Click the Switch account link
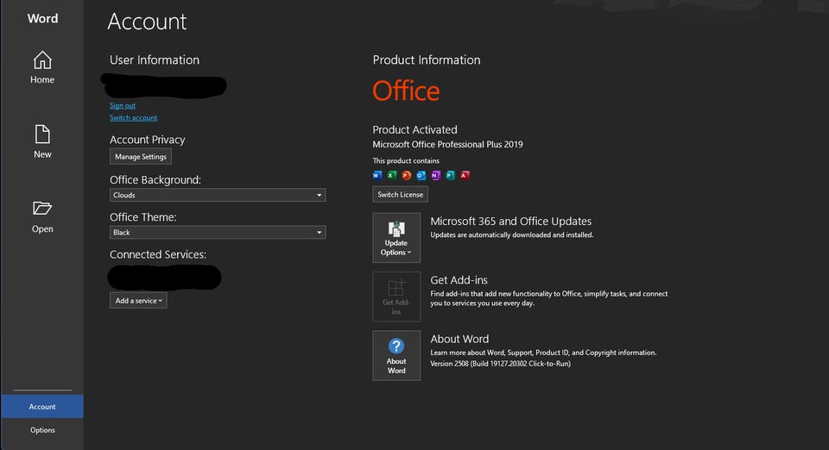Viewport: 829px width, 450px height. tap(133, 117)
